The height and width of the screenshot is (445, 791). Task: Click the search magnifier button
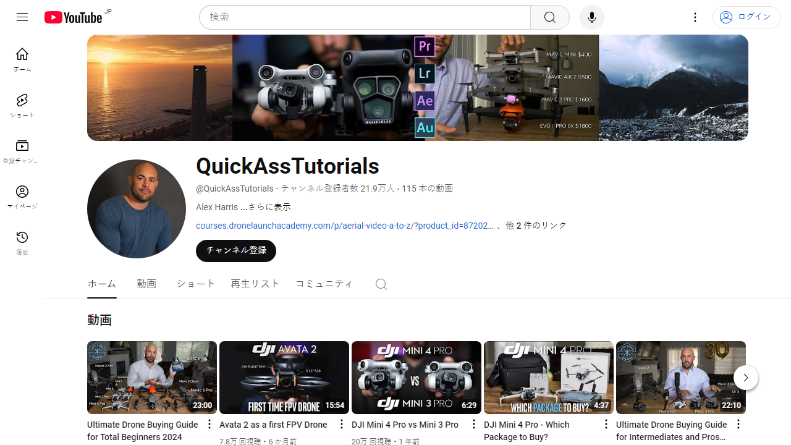pos(549,17)
